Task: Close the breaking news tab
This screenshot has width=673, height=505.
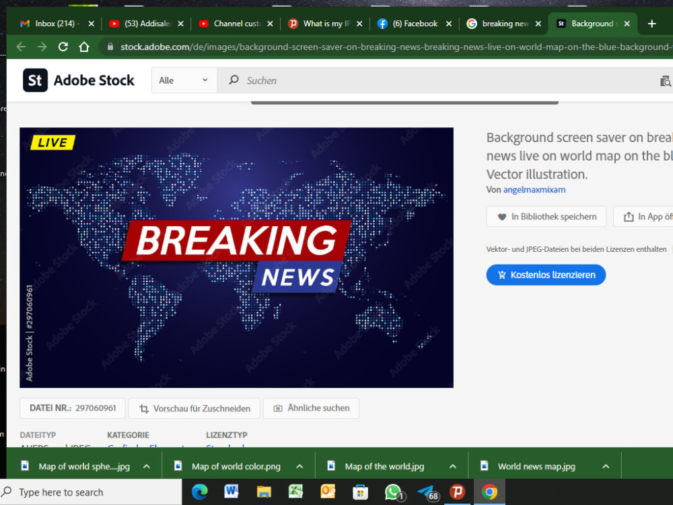Action: (x=538, y=24)
